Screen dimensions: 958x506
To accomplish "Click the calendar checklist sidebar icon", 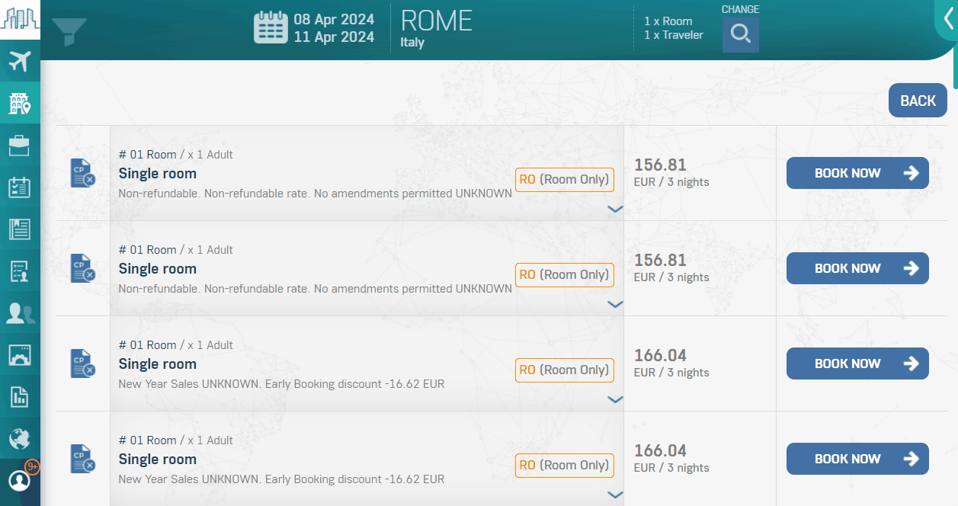I will 19,187.
